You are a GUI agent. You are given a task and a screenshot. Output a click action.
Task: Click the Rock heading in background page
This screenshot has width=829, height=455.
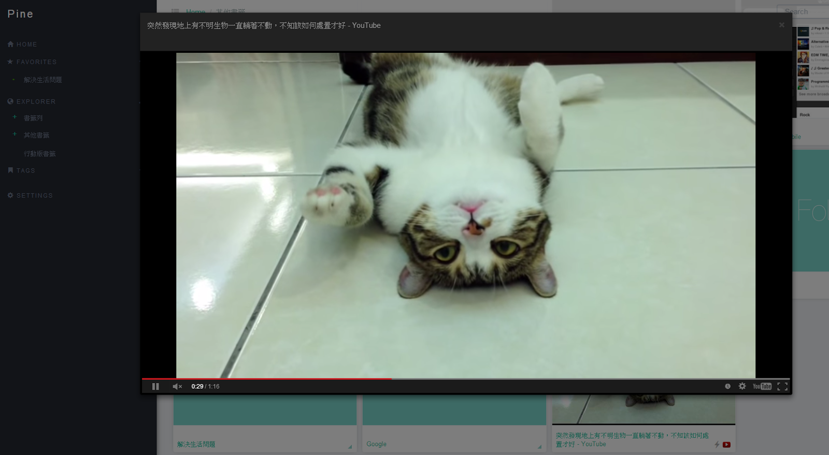(x=805, y=115)
